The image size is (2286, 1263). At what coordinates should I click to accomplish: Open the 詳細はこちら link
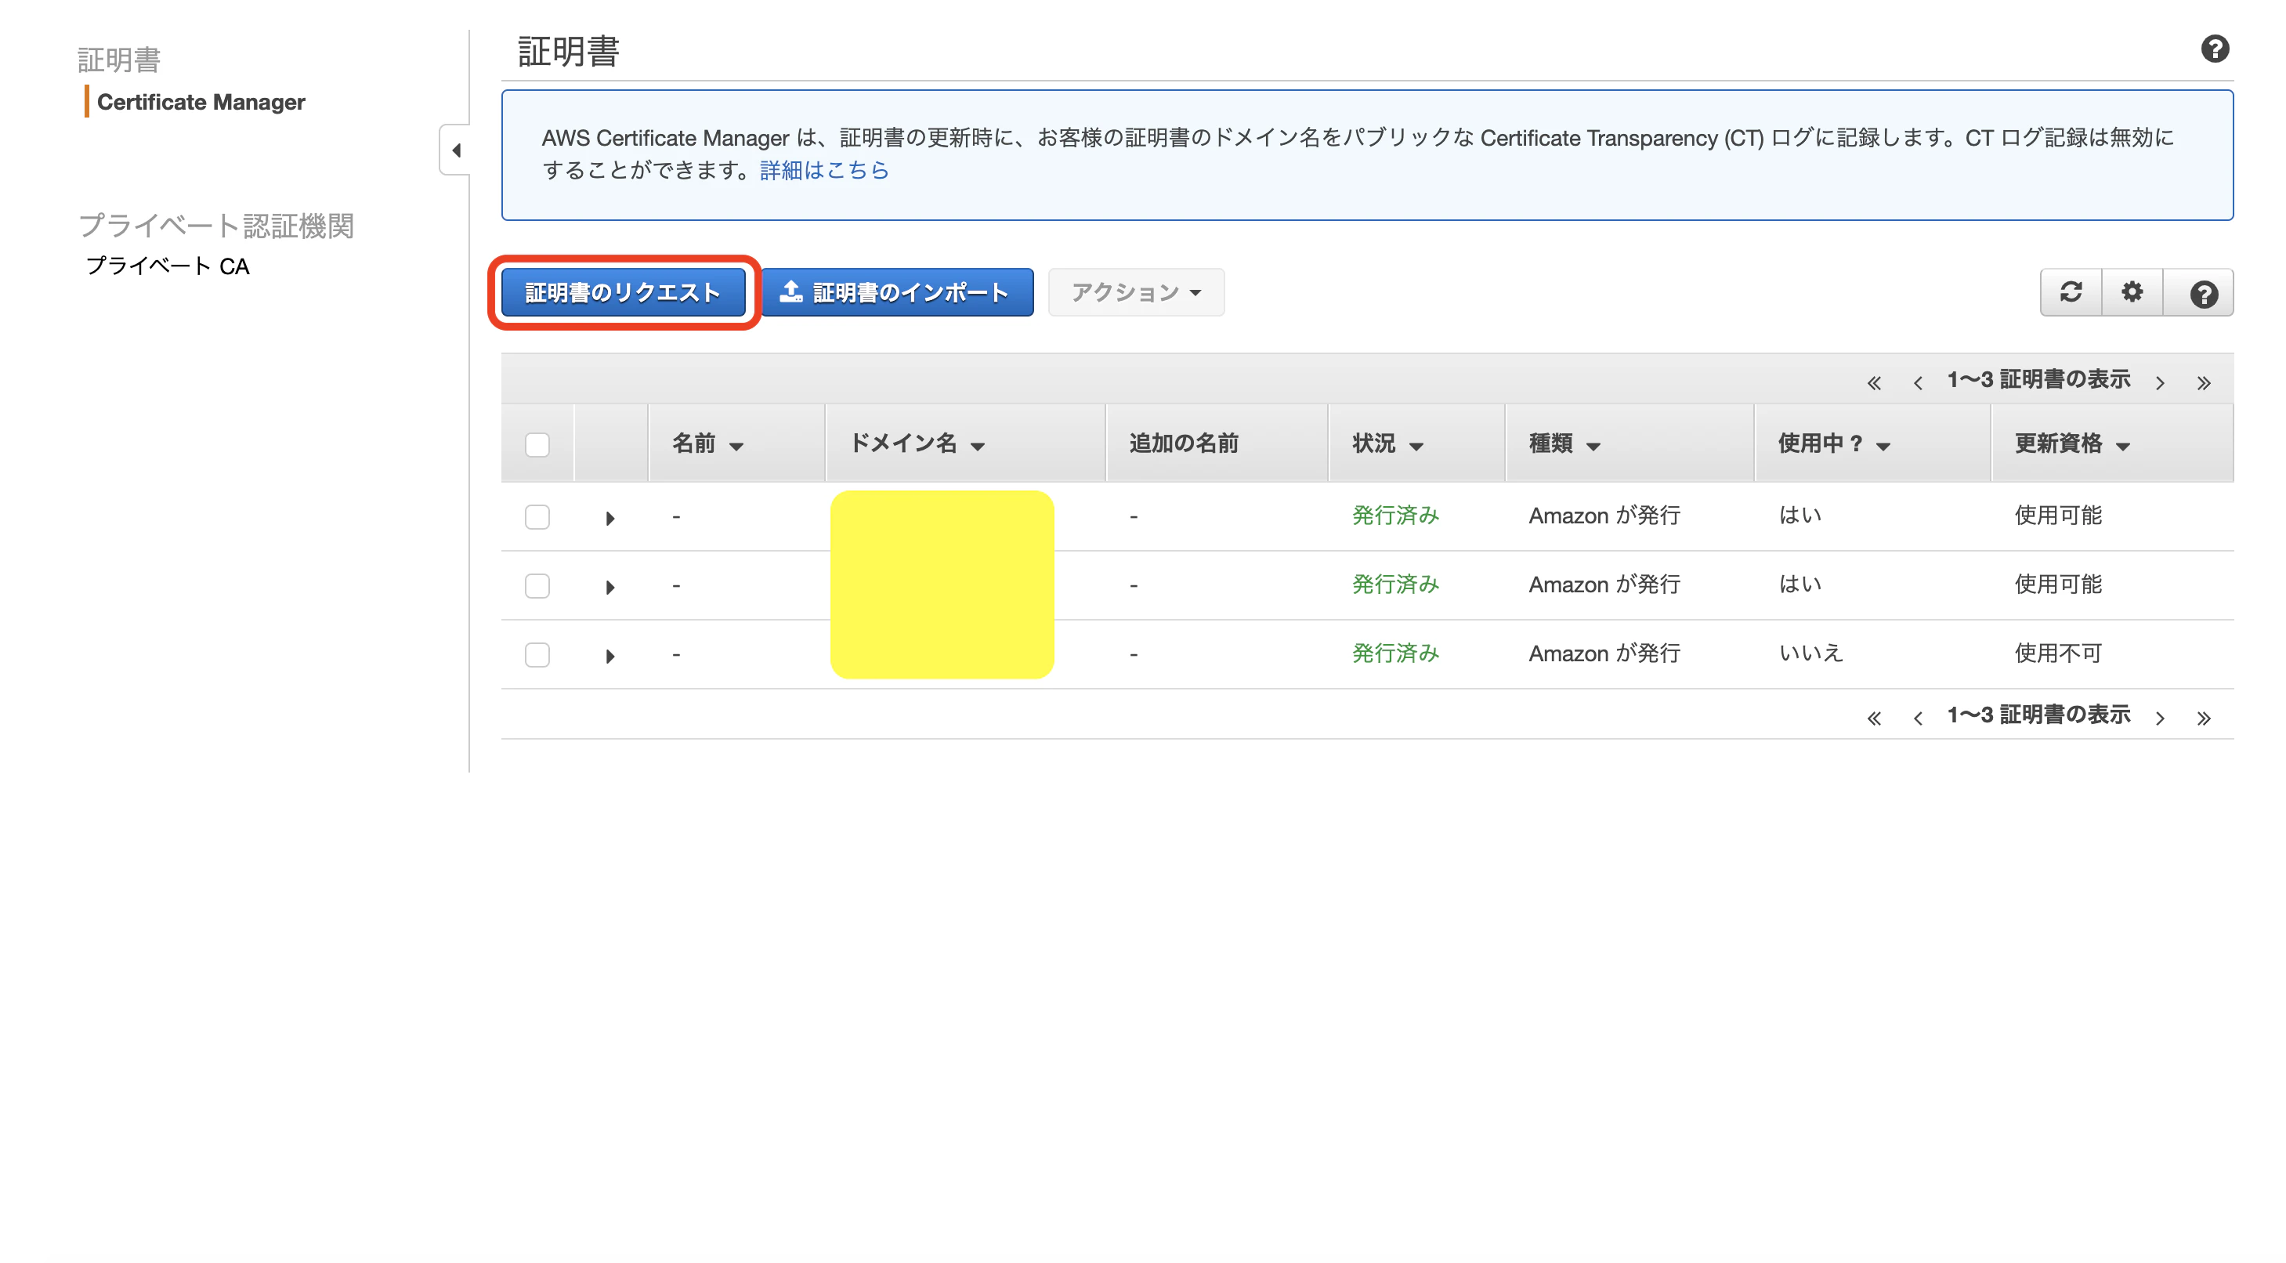coord(823,169)
